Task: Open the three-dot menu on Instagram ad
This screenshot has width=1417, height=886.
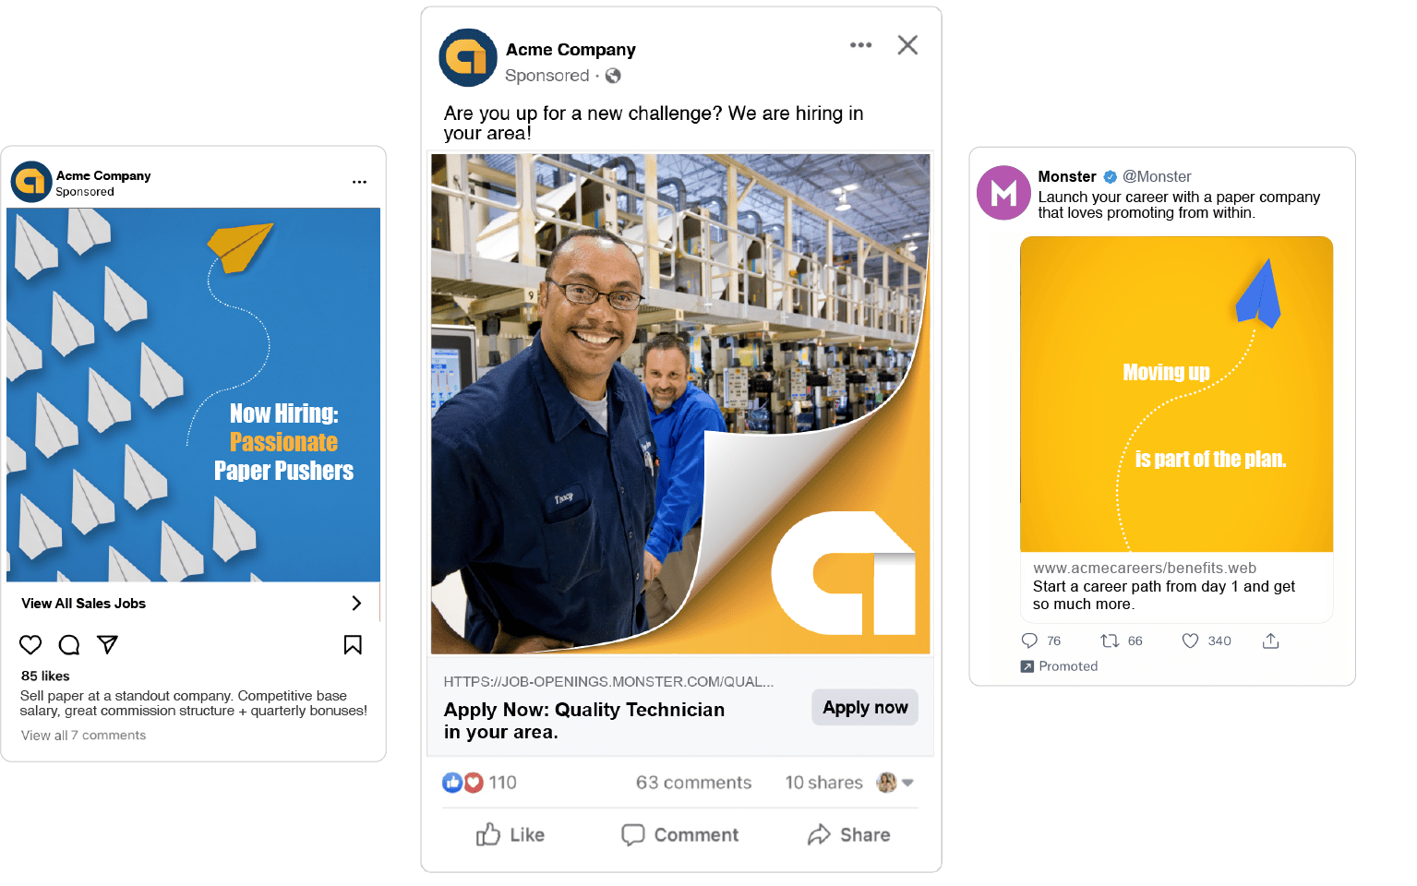Action: click(x=359, y=182)
